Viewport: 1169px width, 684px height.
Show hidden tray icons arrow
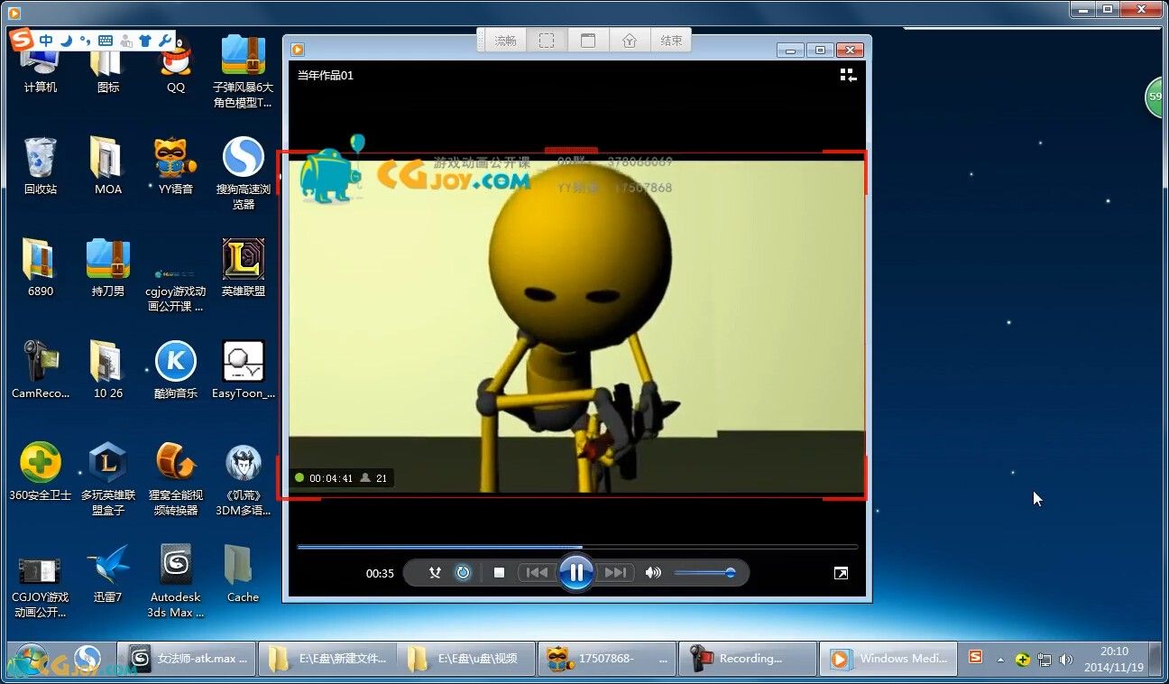point(1000,660)
